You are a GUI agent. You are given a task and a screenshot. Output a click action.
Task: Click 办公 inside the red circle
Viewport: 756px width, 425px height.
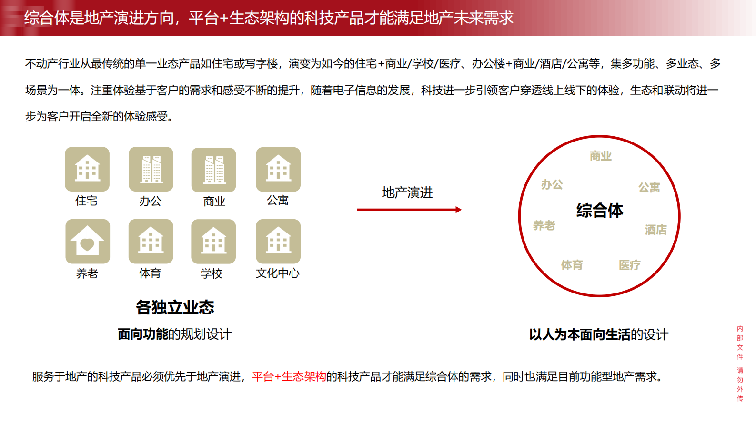552,184
